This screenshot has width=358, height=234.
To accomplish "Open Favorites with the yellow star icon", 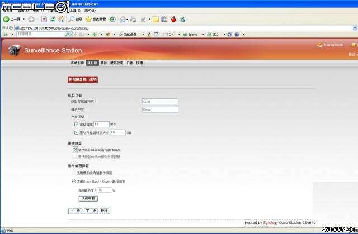I will (x=88, y=20).
